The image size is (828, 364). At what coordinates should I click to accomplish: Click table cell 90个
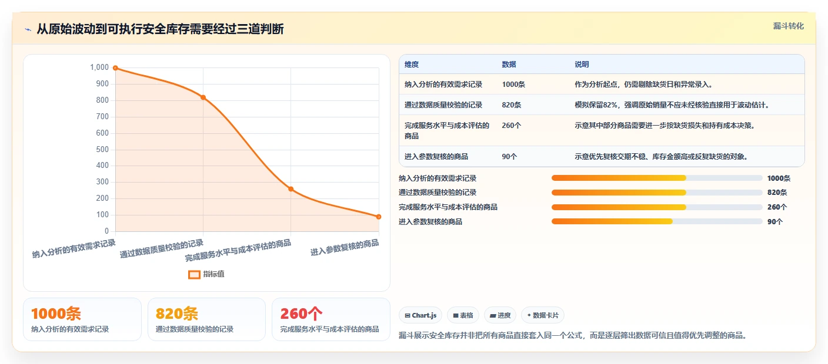(x=509, y=157)
